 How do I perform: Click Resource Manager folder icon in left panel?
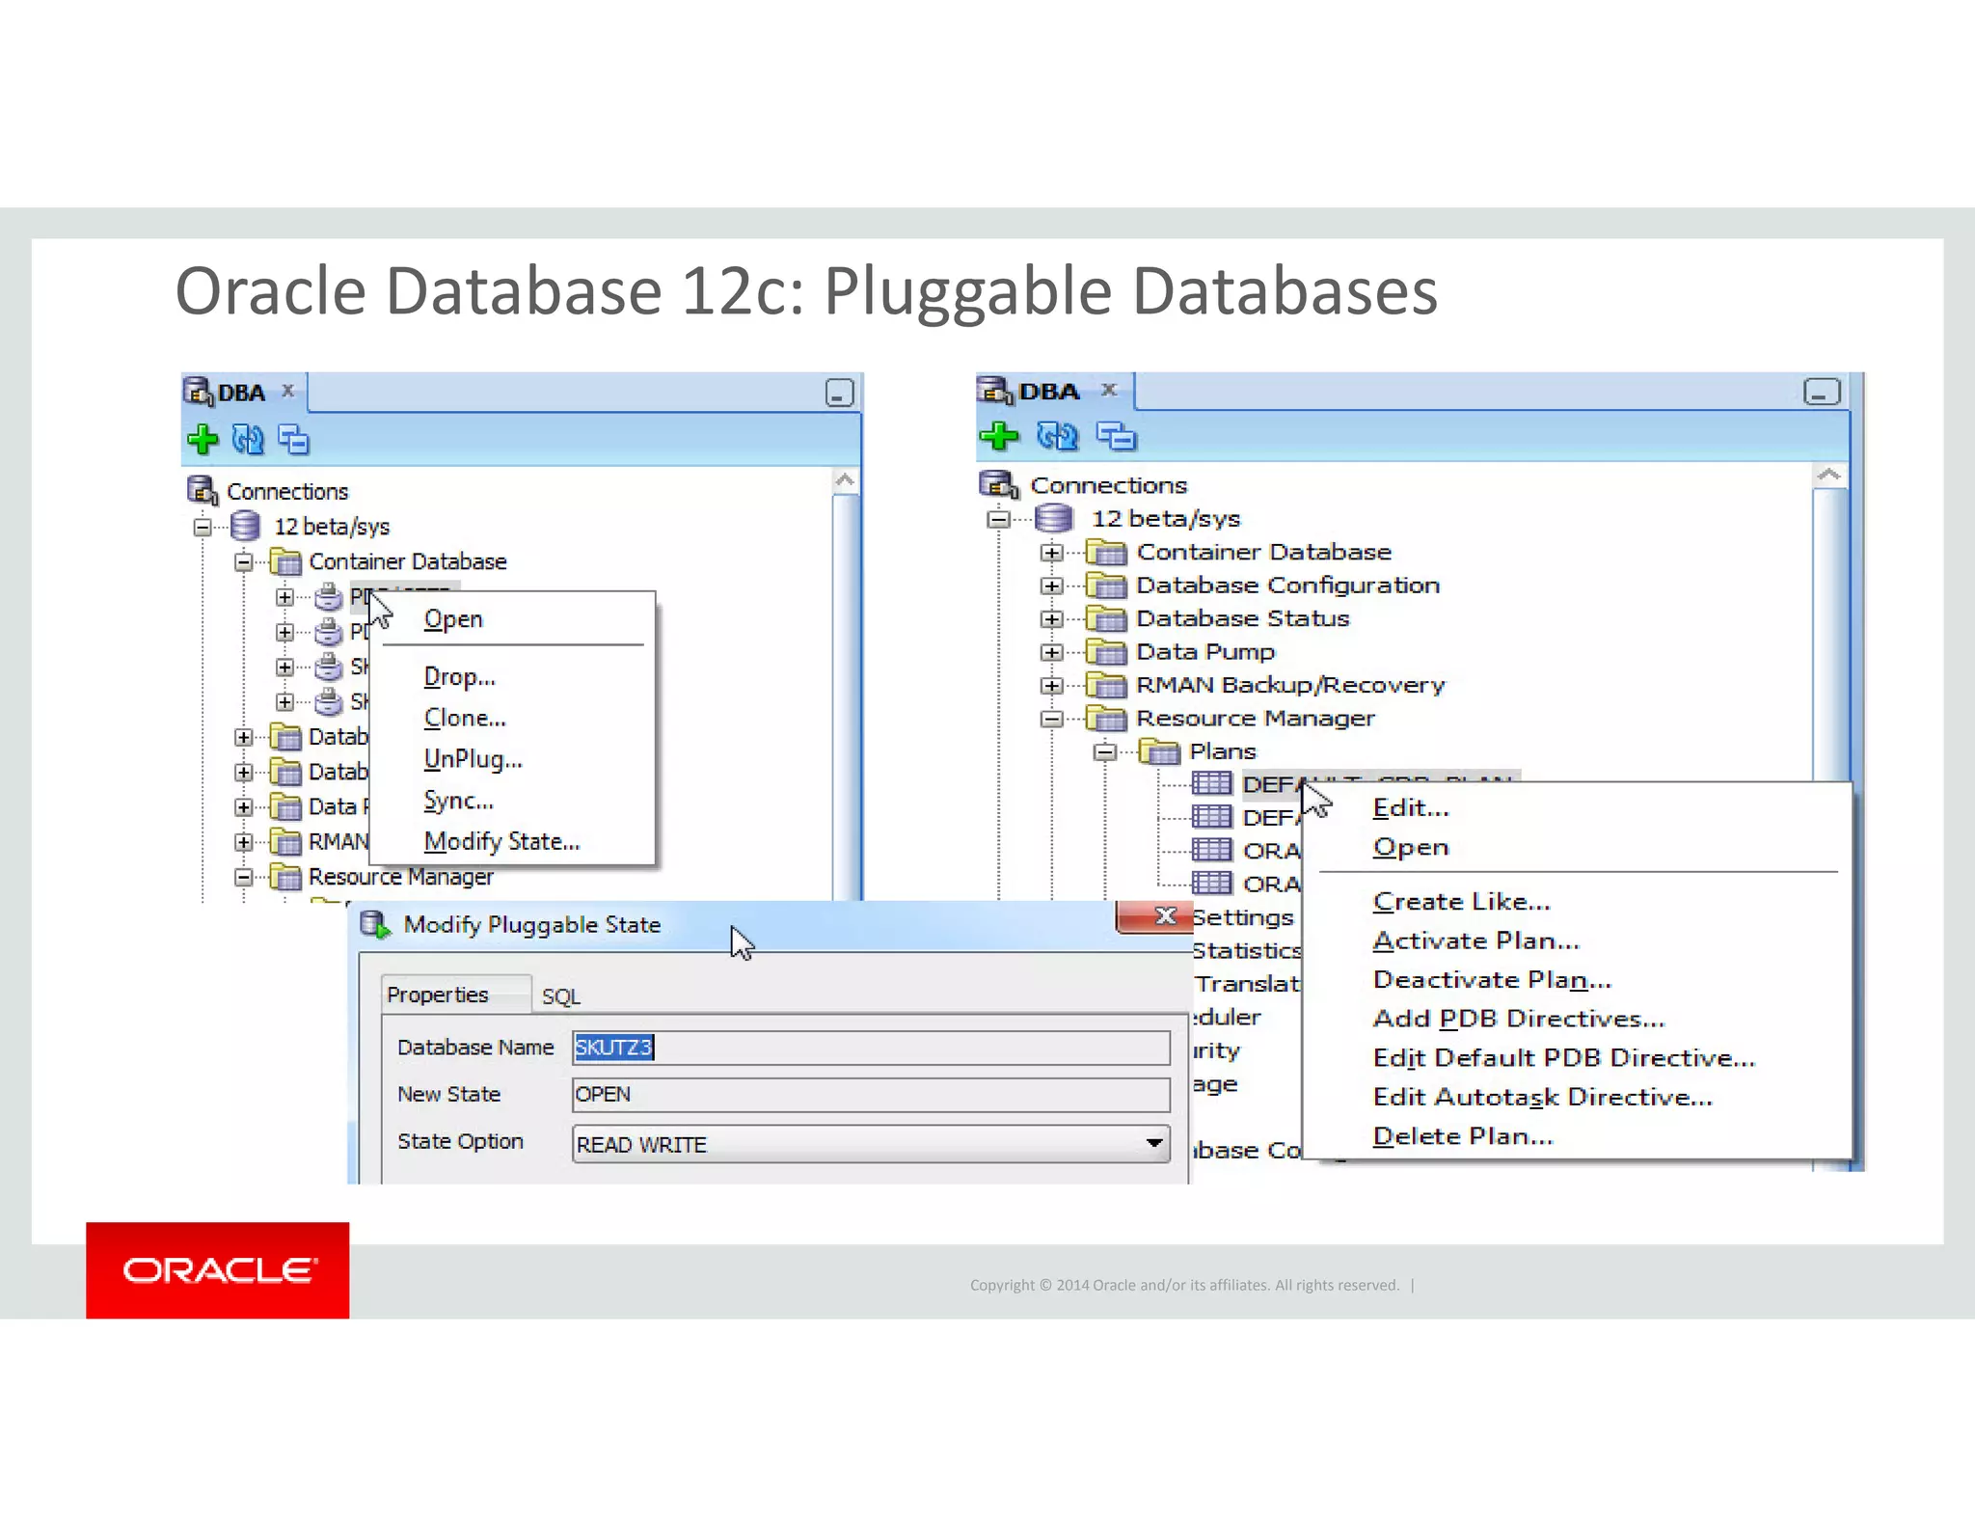coord(285,877)
